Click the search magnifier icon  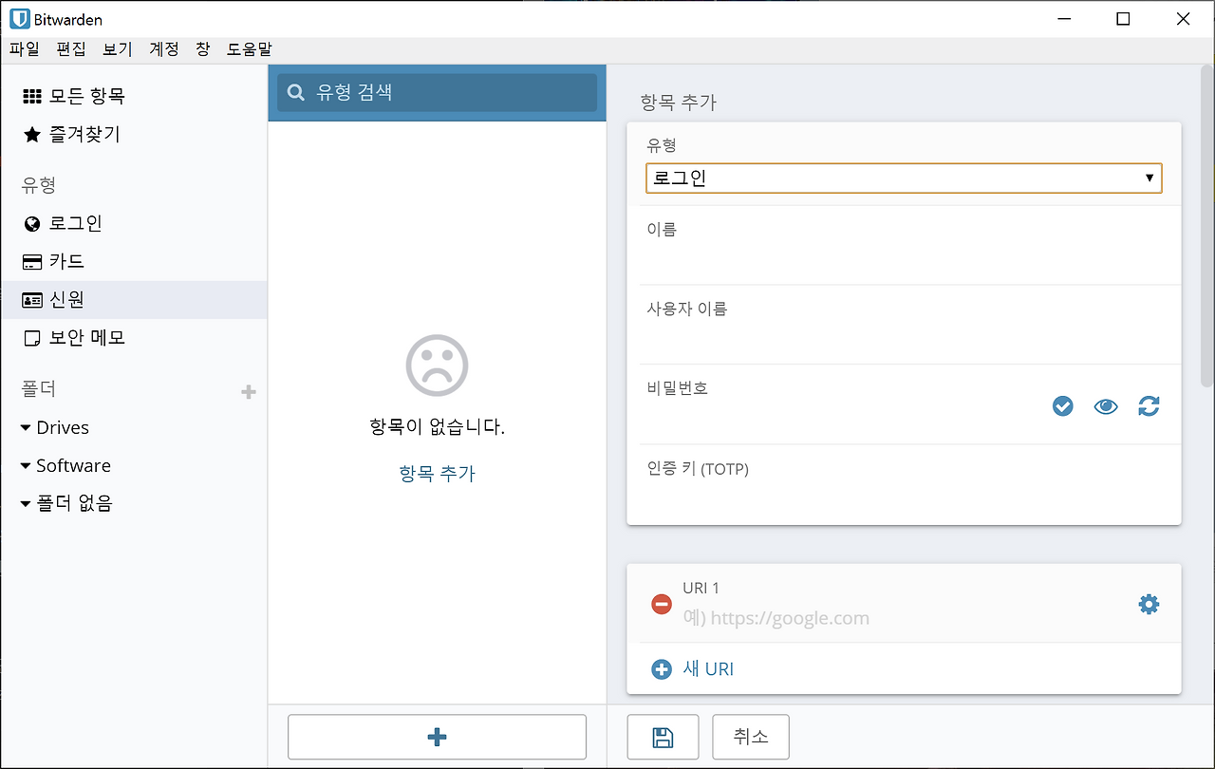[296, 92]
